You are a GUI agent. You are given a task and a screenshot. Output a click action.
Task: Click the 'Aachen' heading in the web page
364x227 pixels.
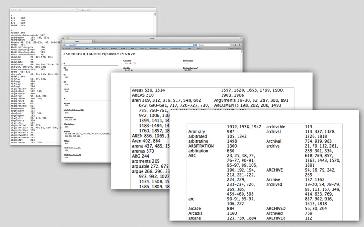(x=67, y=104)
